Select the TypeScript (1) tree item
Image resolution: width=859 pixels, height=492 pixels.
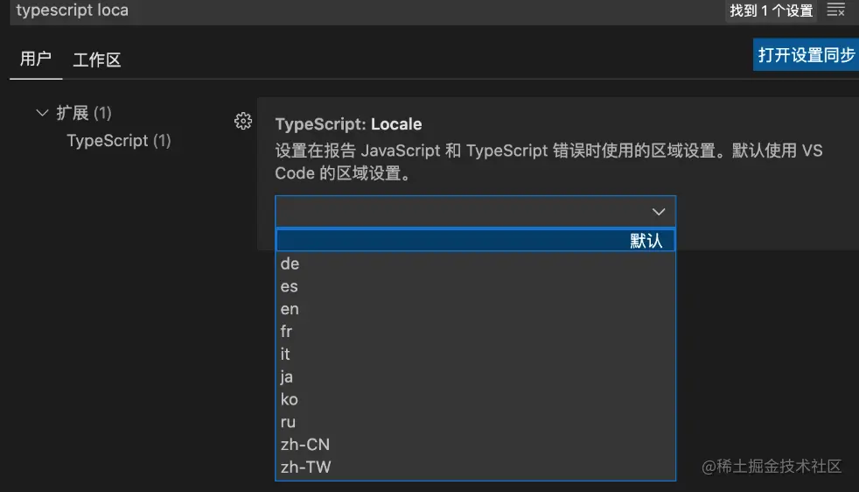119,141
